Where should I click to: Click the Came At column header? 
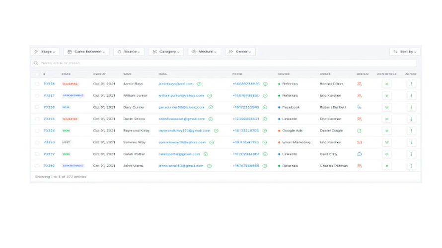click(99, 74)
